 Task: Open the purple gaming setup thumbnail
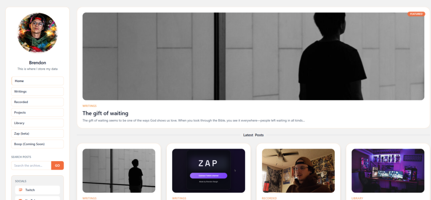388,171
